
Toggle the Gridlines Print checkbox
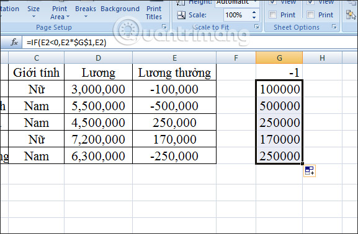click(x=272, y=15)
